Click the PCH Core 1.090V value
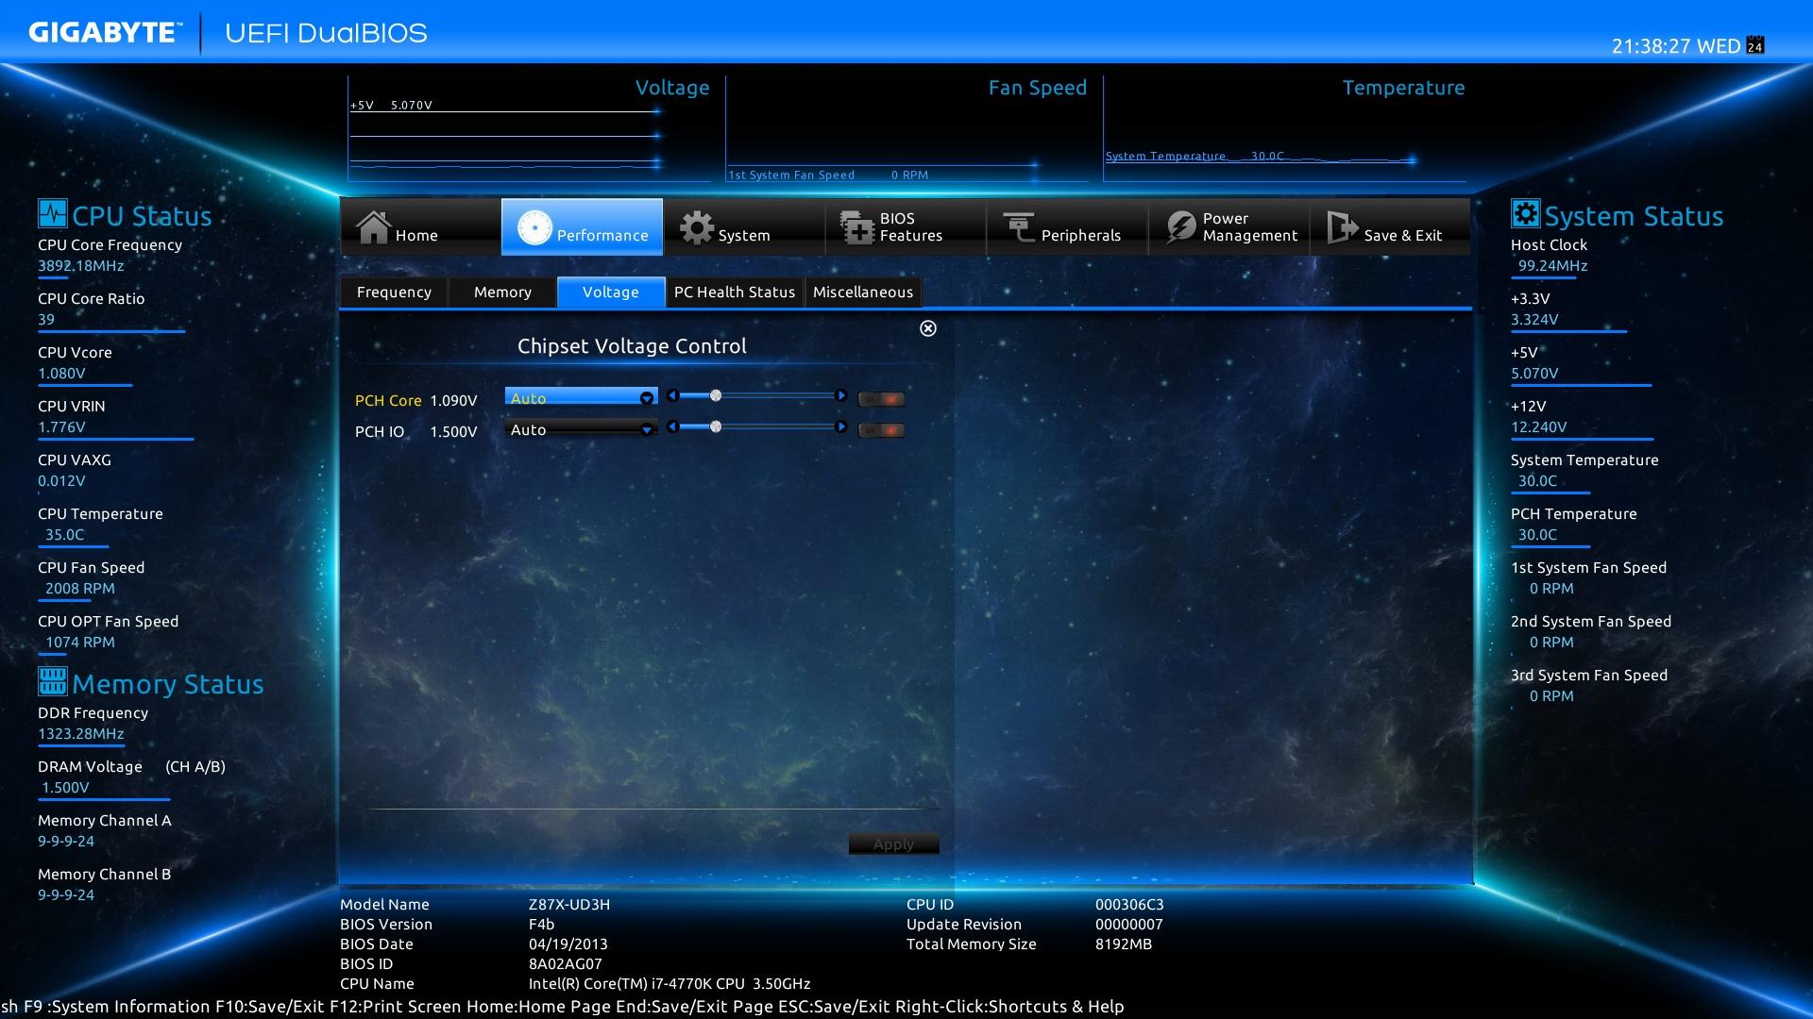 [x=453, y=400]
